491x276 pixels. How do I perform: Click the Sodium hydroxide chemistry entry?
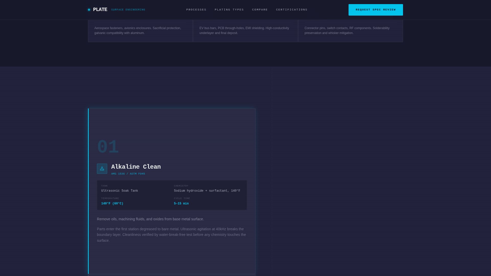pos(206,191)
